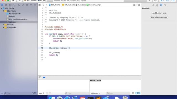Show the File inspector
This screenshot has width=177, height=99.
tap(153, 5)
